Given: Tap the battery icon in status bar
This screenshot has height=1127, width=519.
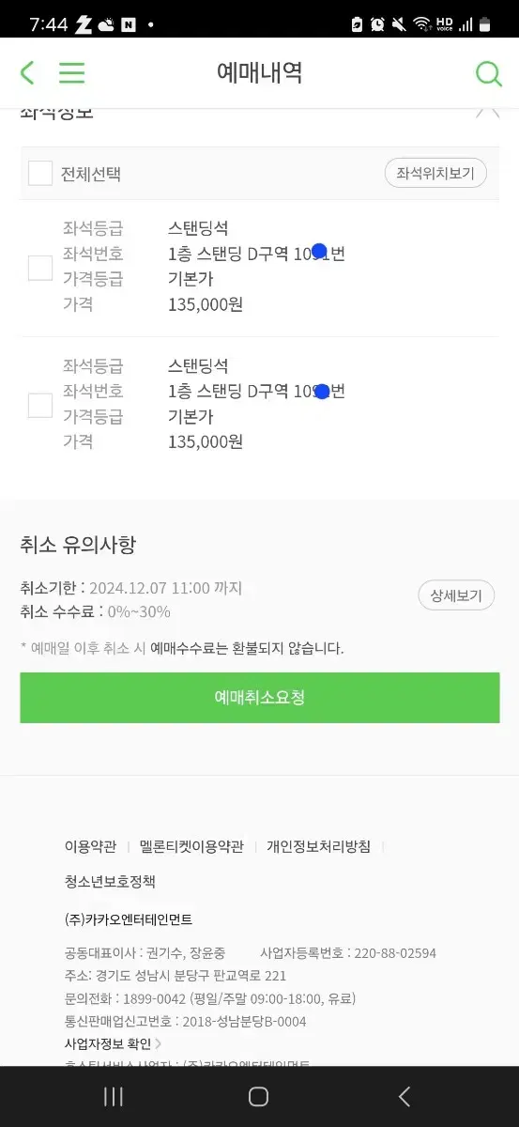Looking at the screenshot, I should 485,24.
